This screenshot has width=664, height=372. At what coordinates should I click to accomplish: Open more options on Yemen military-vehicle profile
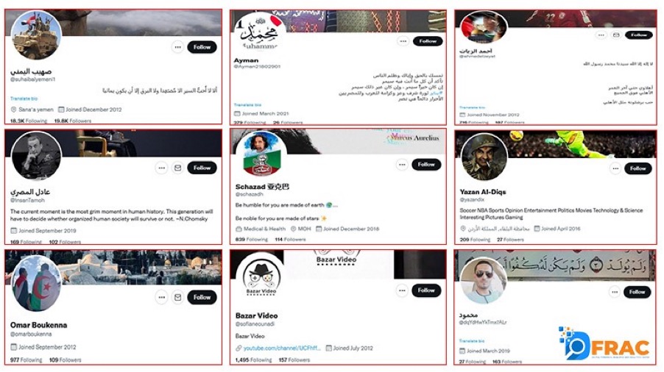pos(178,47)
